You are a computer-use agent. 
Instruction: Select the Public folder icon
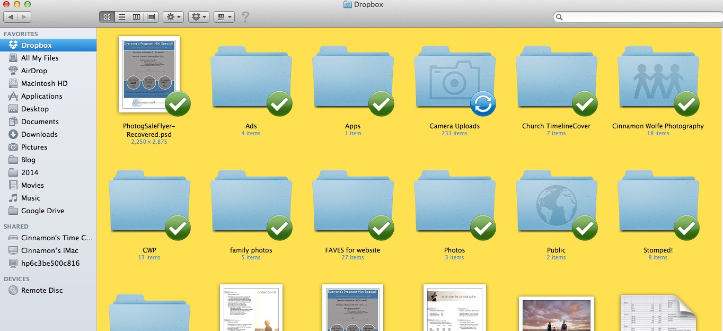click(557, 202)
